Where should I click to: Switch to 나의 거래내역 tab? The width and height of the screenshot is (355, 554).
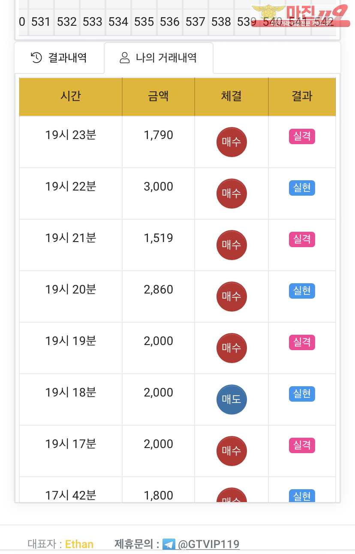point(158,58)
